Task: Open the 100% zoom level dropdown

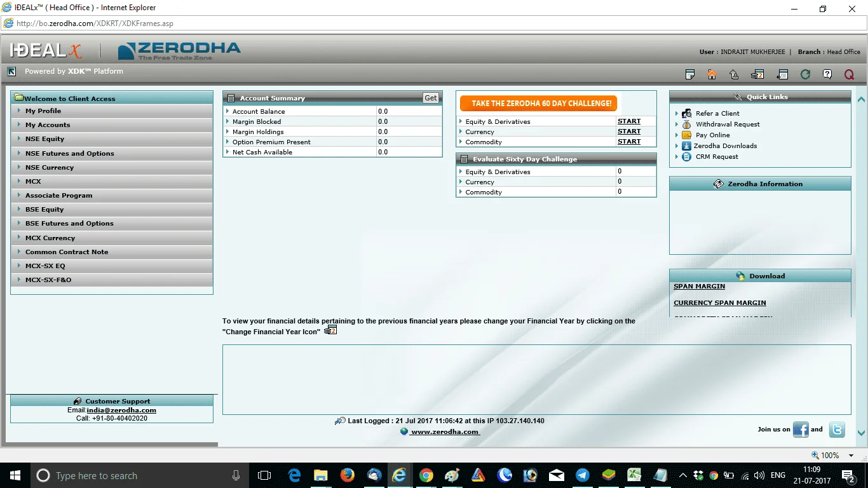Action: coord(852,456)
